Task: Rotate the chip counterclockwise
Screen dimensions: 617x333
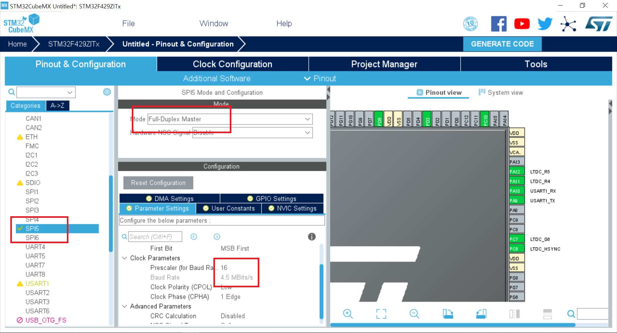Action: tap(481, 314)
